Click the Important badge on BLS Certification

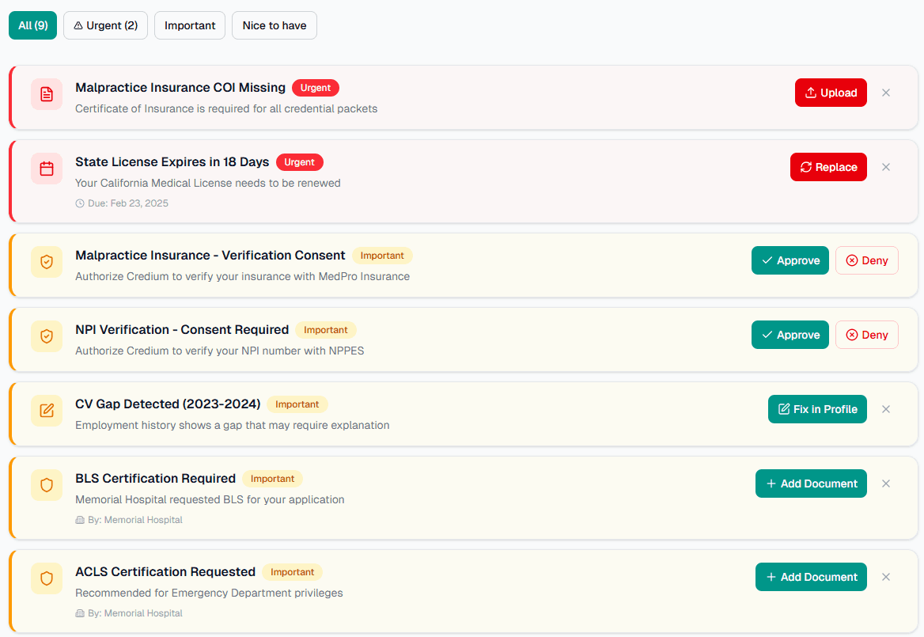point(272,479)
